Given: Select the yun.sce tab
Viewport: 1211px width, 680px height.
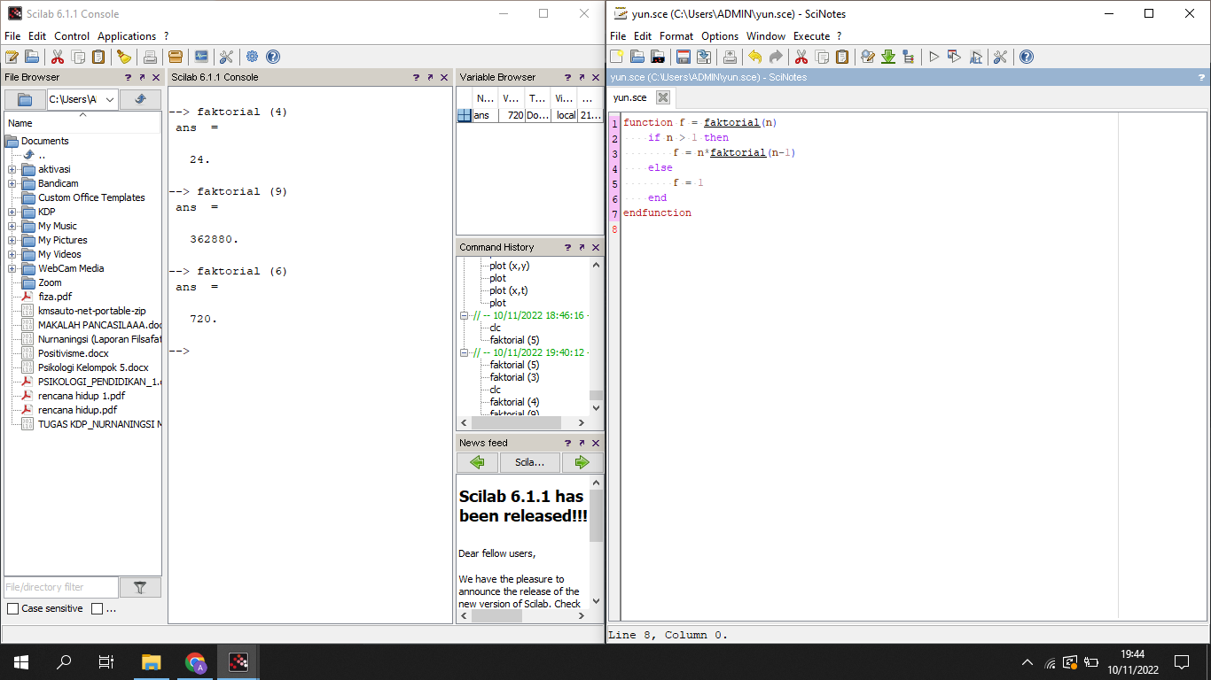Looking at the screenshot, I should pyautogui.click(x=630, y=97).
